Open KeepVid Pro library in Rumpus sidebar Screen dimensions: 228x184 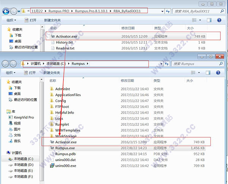(21, 117)
